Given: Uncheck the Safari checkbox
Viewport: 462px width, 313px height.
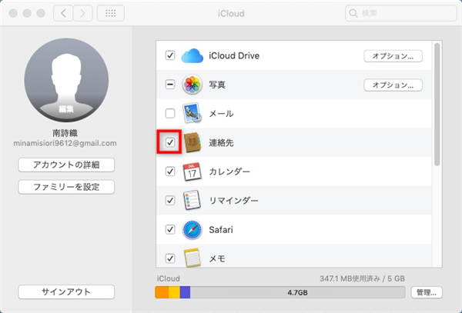Looking at the screenshot, I should point(170,229).
